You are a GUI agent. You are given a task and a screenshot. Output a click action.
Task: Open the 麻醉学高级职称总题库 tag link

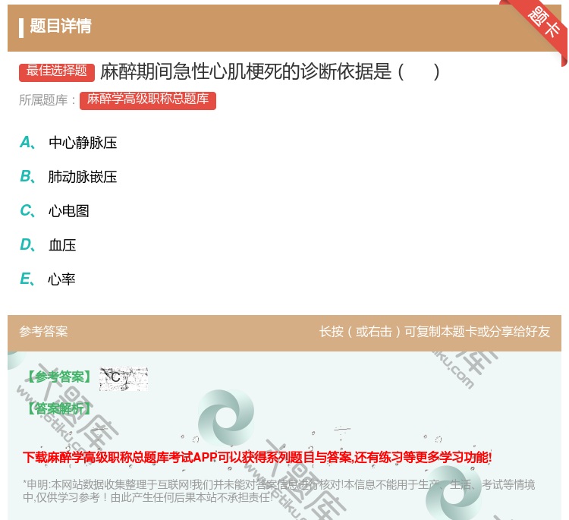pos(148,100)
